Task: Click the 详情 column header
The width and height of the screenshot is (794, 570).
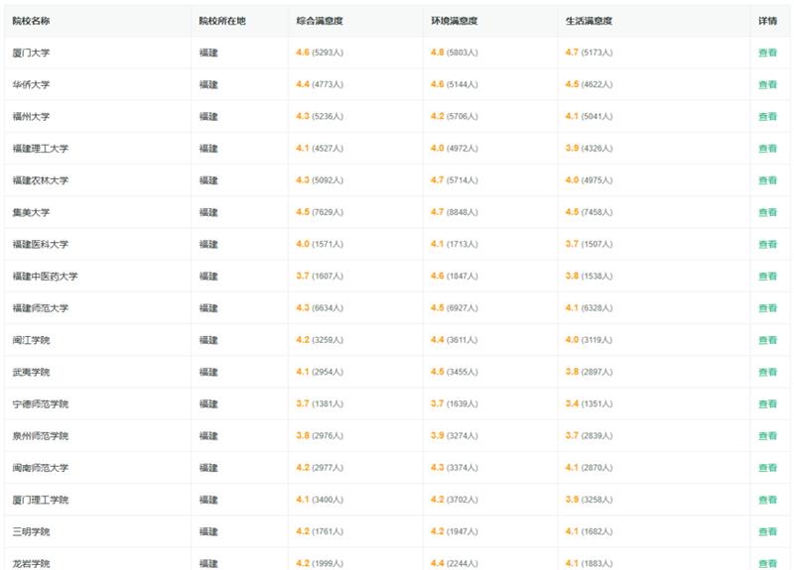Action: tap(767, 21)
